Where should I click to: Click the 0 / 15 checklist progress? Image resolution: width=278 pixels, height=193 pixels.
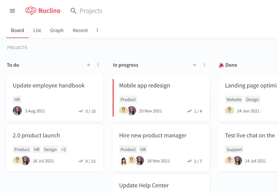point(90,161)
